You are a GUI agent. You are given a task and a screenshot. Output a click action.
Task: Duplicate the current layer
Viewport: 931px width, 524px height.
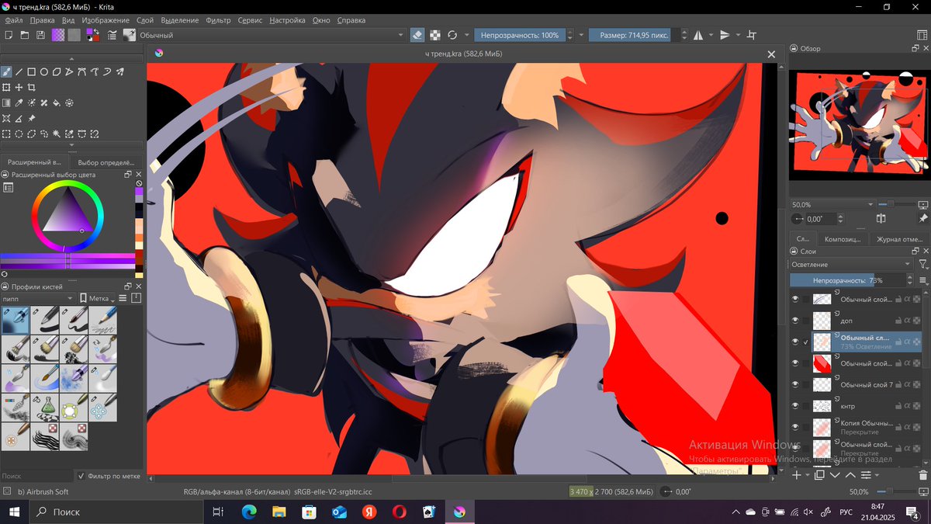(x=819, y=474)
